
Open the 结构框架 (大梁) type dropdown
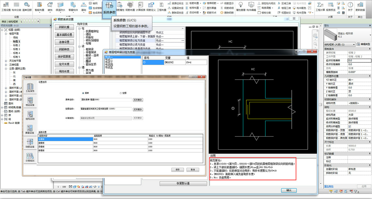tap(339, 44)
